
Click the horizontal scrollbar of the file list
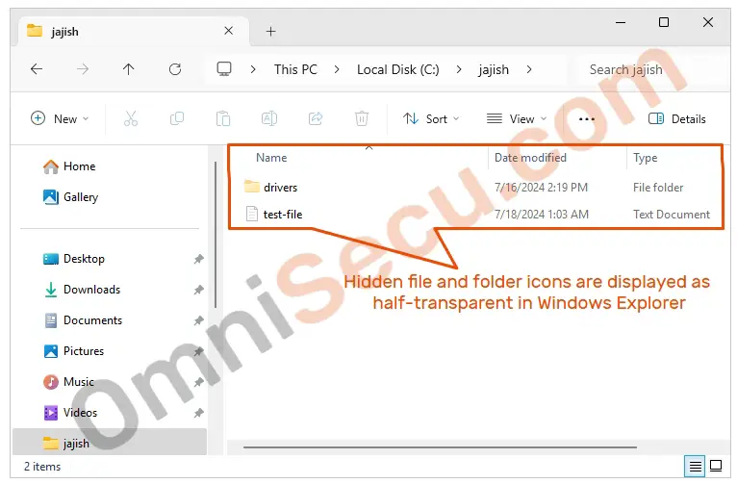pos(440,447)
